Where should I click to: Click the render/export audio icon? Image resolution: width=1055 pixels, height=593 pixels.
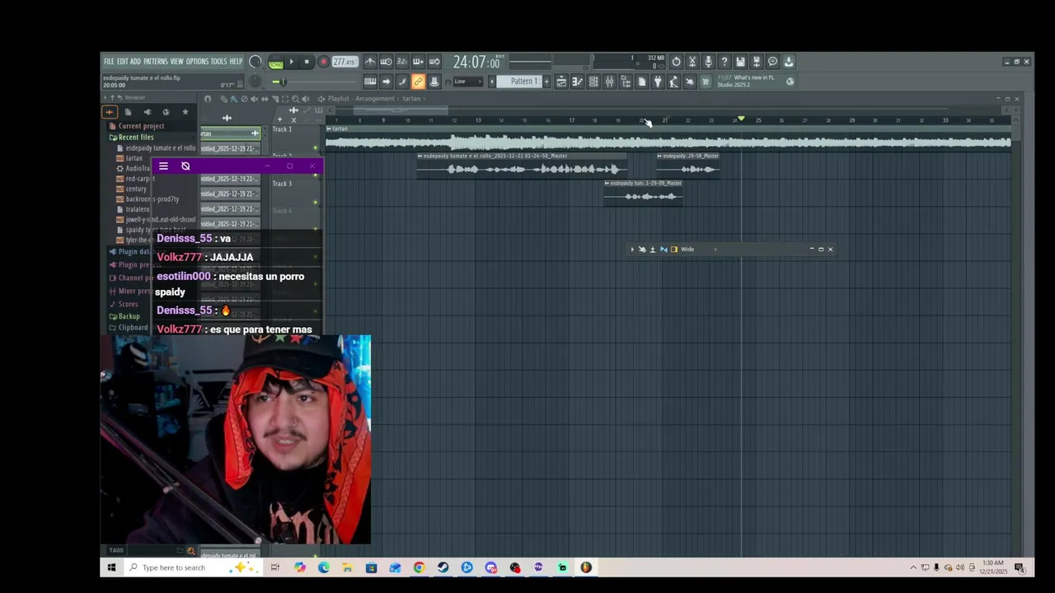pos(757,62)
